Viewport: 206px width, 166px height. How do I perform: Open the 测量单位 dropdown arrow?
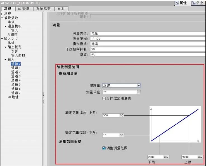tap(139, 92)
